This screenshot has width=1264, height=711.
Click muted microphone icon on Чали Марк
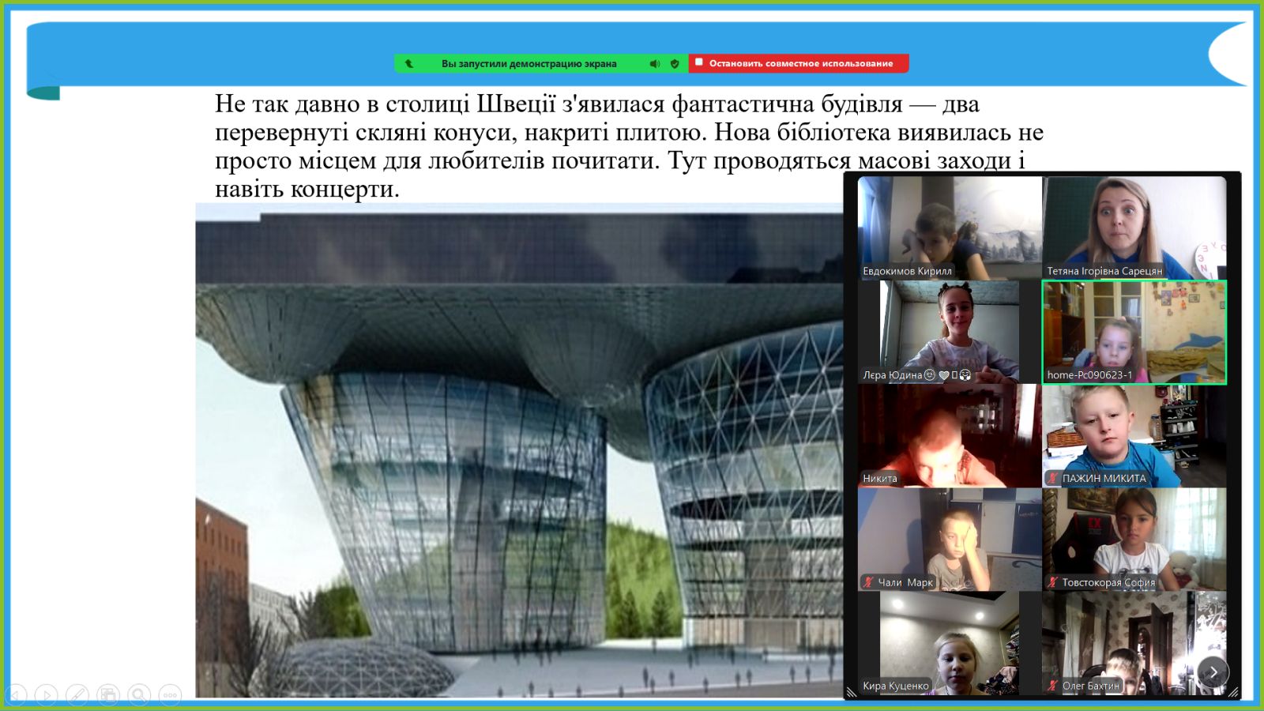pos(868,582)
